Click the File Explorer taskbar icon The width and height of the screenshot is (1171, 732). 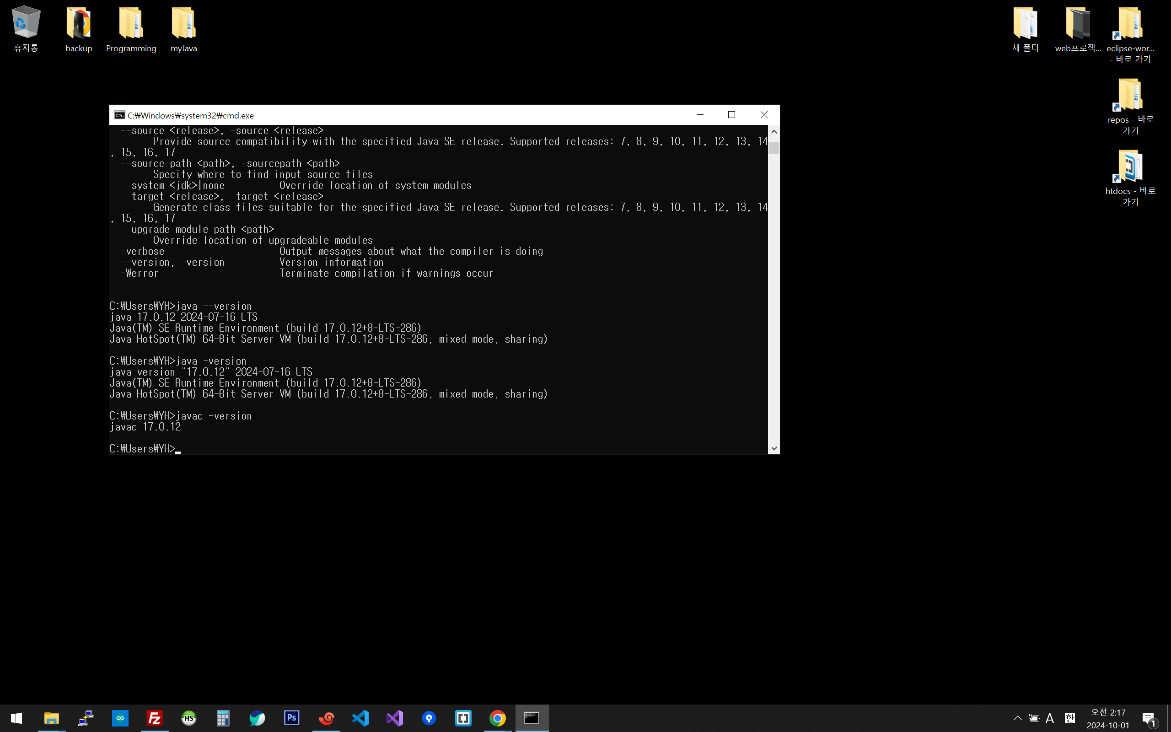[x=51, y=718]
